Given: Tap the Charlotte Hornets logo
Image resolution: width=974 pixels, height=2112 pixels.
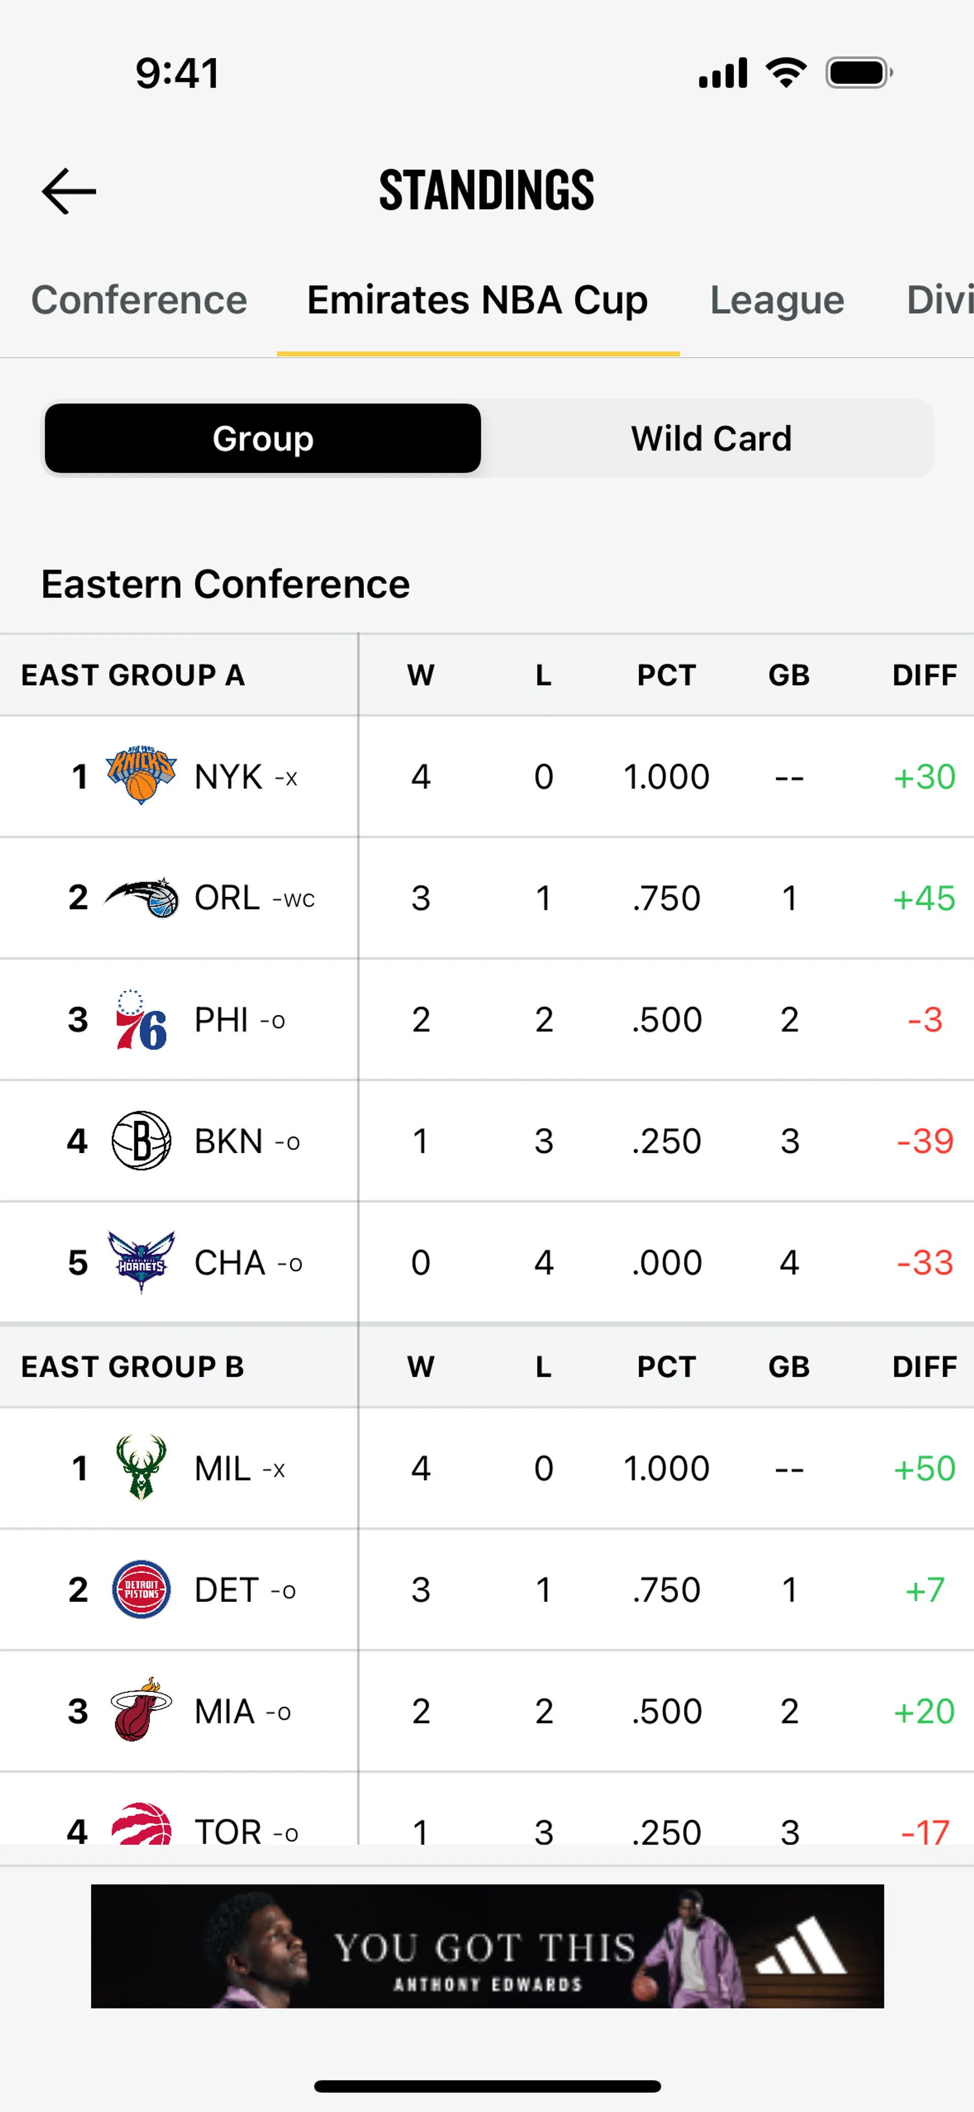Looking at the screenshot, I should click(141, 1263).
